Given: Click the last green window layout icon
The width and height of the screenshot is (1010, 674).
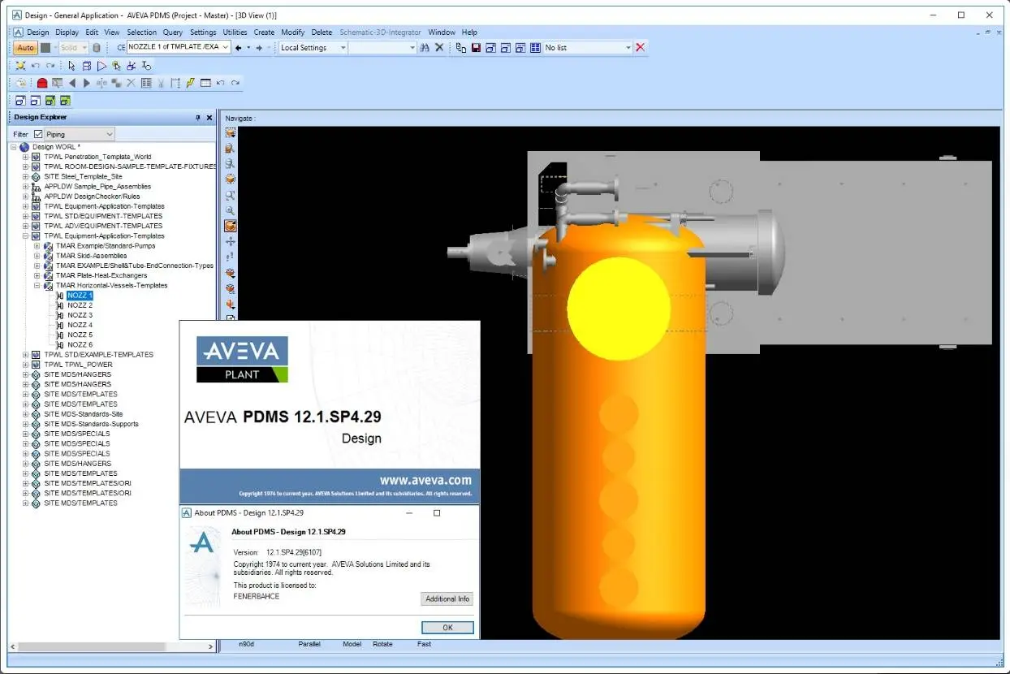Looking at the screenshot, I should click(65, 101).
